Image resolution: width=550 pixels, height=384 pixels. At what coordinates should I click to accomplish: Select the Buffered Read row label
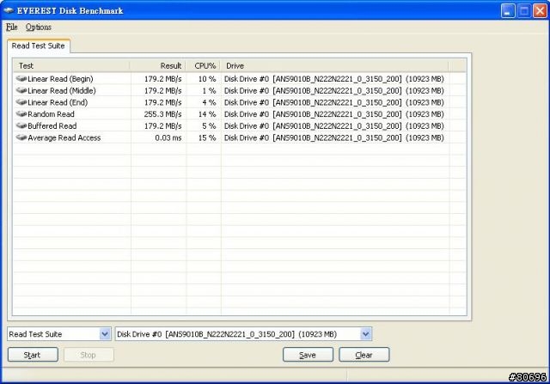click(x=52, y=126)
